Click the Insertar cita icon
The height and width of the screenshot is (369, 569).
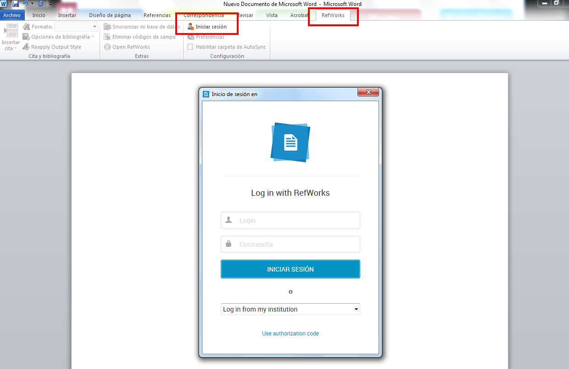[x=11, y=30]
